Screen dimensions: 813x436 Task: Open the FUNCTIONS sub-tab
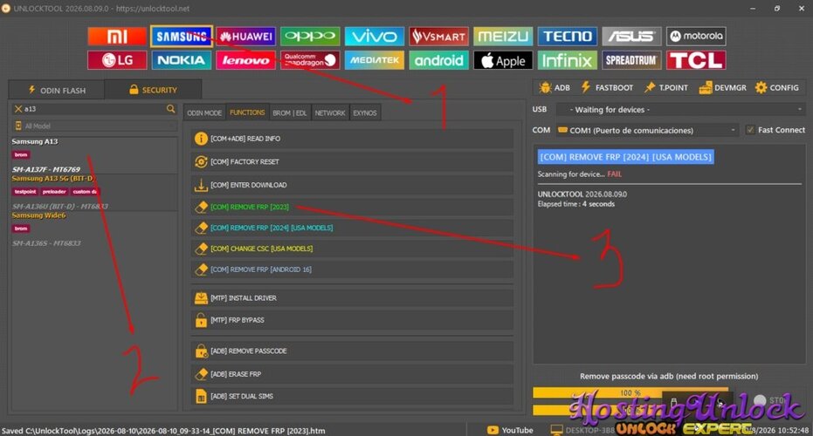click(x=247, y=112)
